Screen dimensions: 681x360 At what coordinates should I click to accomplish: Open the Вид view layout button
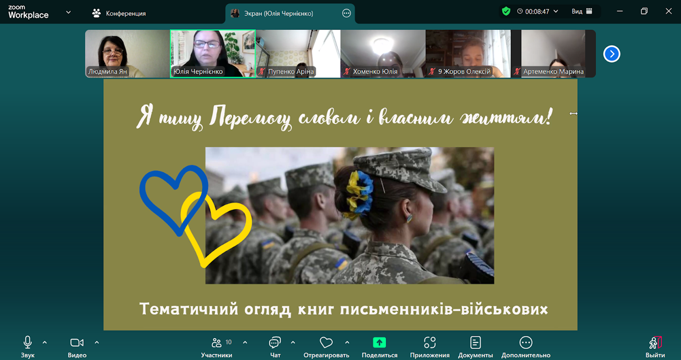[582, 11]
